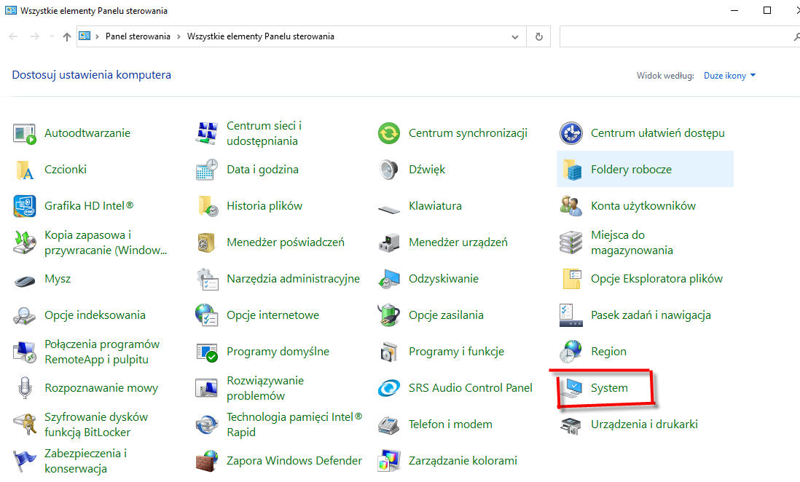This screenshot has height=482, width=800.
Task: Click the Zapora Windows Defender icon
Action: click(x=207, y=461)
